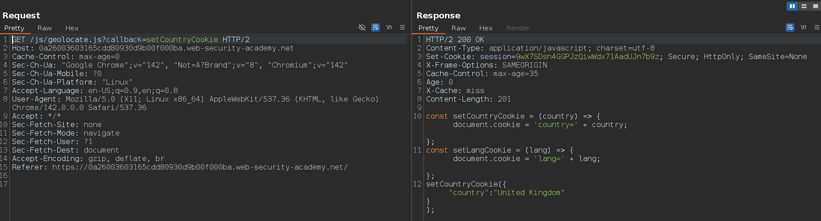Toggle hidden-parameter eye icon in Request panel

coord(362,28)
